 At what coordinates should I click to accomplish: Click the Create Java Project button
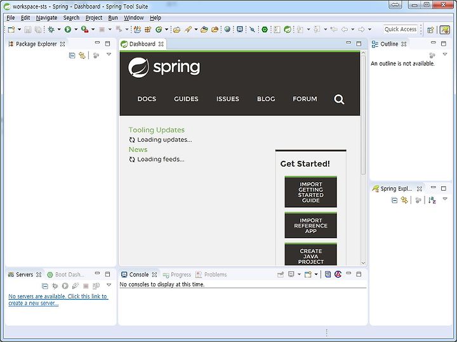click(x=310, y=254)
